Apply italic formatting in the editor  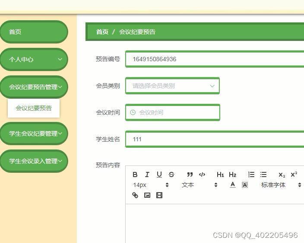(x=147, y=174)
